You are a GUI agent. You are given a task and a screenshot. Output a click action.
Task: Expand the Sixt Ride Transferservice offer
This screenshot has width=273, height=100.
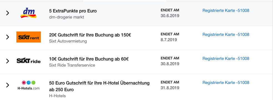pyautogui.click(x=7, y=61)
